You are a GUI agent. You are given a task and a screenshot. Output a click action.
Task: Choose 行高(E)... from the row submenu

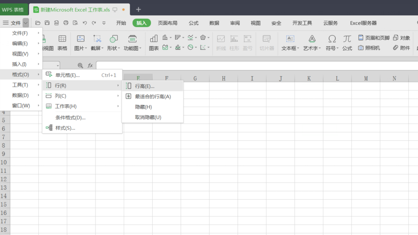(x=153, y=86)
